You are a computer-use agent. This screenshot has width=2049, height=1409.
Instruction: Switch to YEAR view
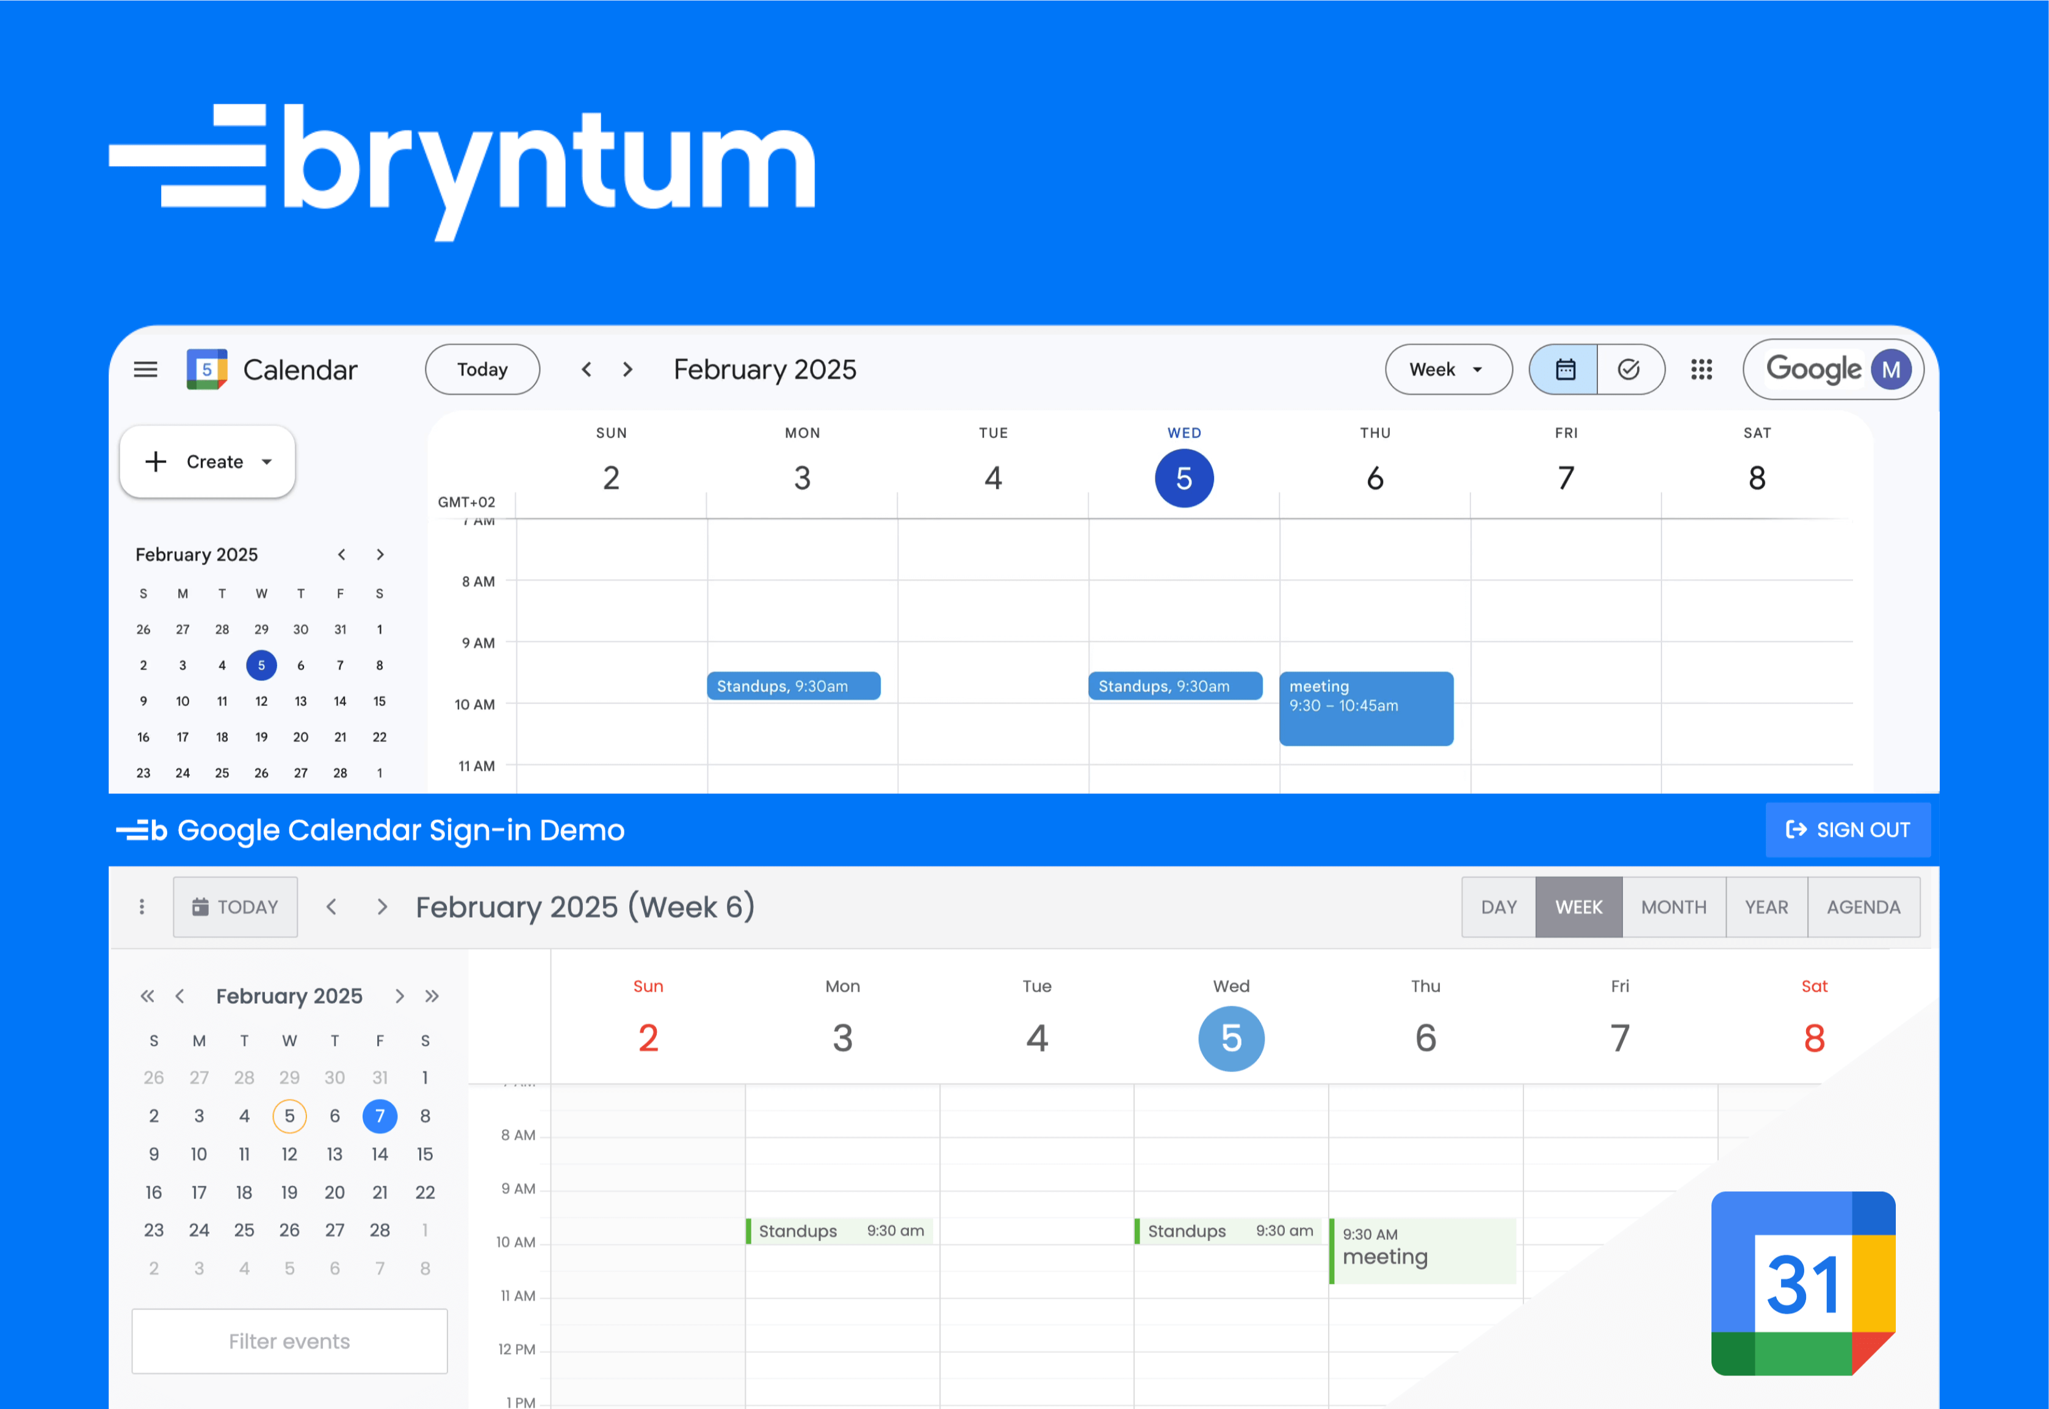point(1766,907)
